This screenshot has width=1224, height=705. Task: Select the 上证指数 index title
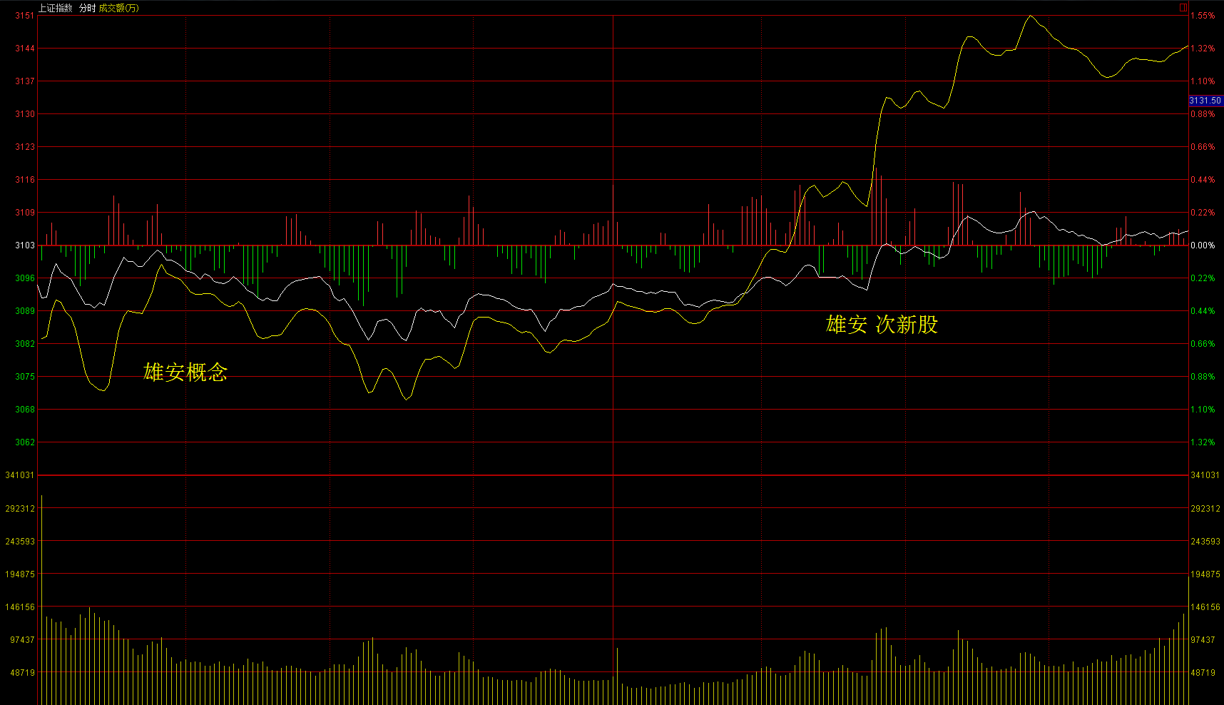[56, 8]
